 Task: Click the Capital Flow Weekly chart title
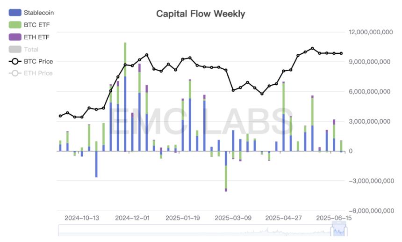point(201,14)
